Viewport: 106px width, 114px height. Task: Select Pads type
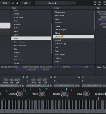31,56
